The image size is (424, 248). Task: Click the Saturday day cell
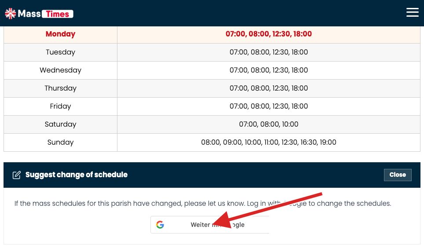[60, 124]
